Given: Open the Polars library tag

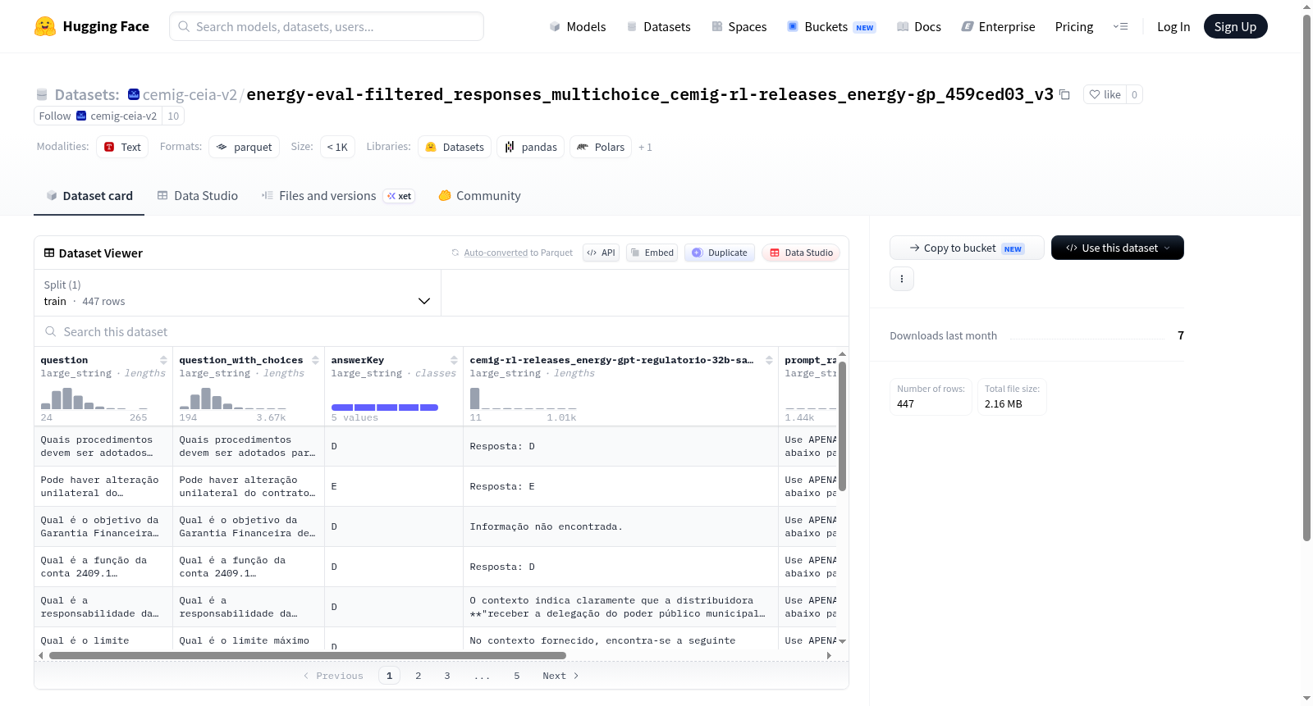Looking at the screenshot, I should (601, 147).
